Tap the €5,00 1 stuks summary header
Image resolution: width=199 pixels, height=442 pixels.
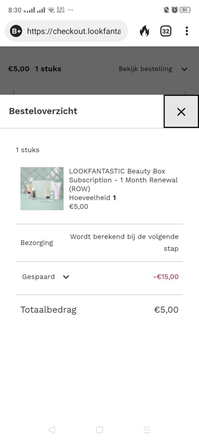[x=35, y=69]
